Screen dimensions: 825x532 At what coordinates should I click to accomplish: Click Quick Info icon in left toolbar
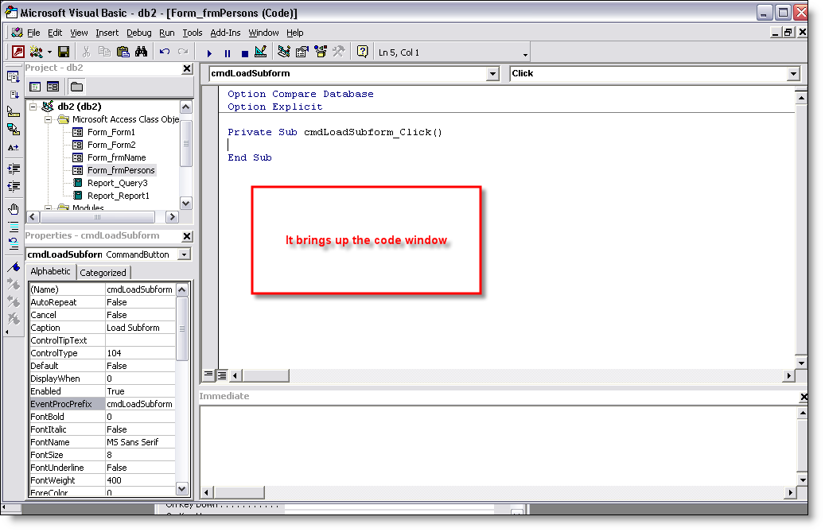[14, 112]
